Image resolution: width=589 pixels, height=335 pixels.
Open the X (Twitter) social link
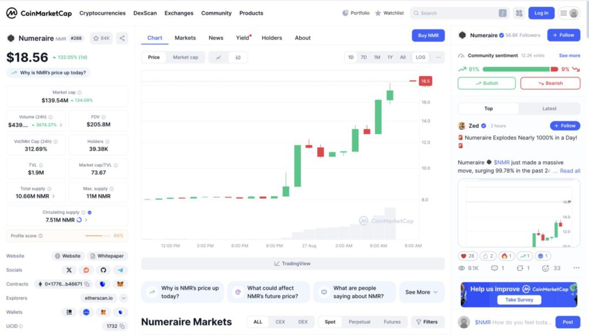69,270
